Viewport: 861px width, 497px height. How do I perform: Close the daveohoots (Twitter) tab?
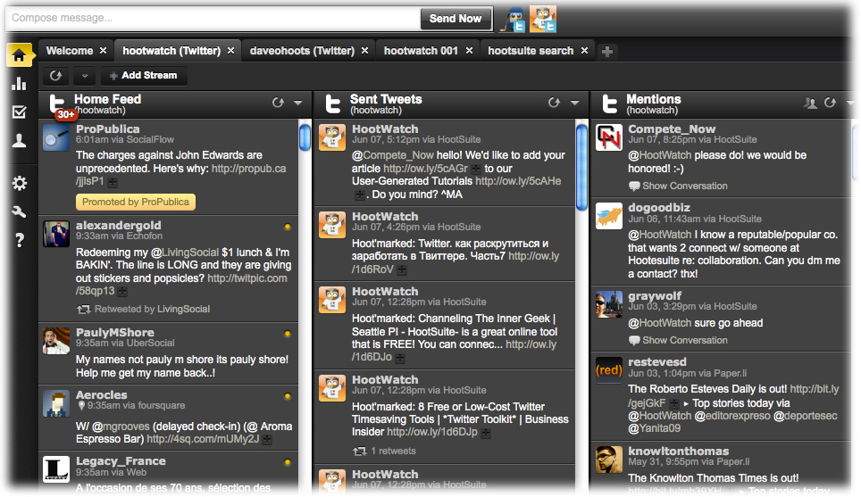point(364,51)
